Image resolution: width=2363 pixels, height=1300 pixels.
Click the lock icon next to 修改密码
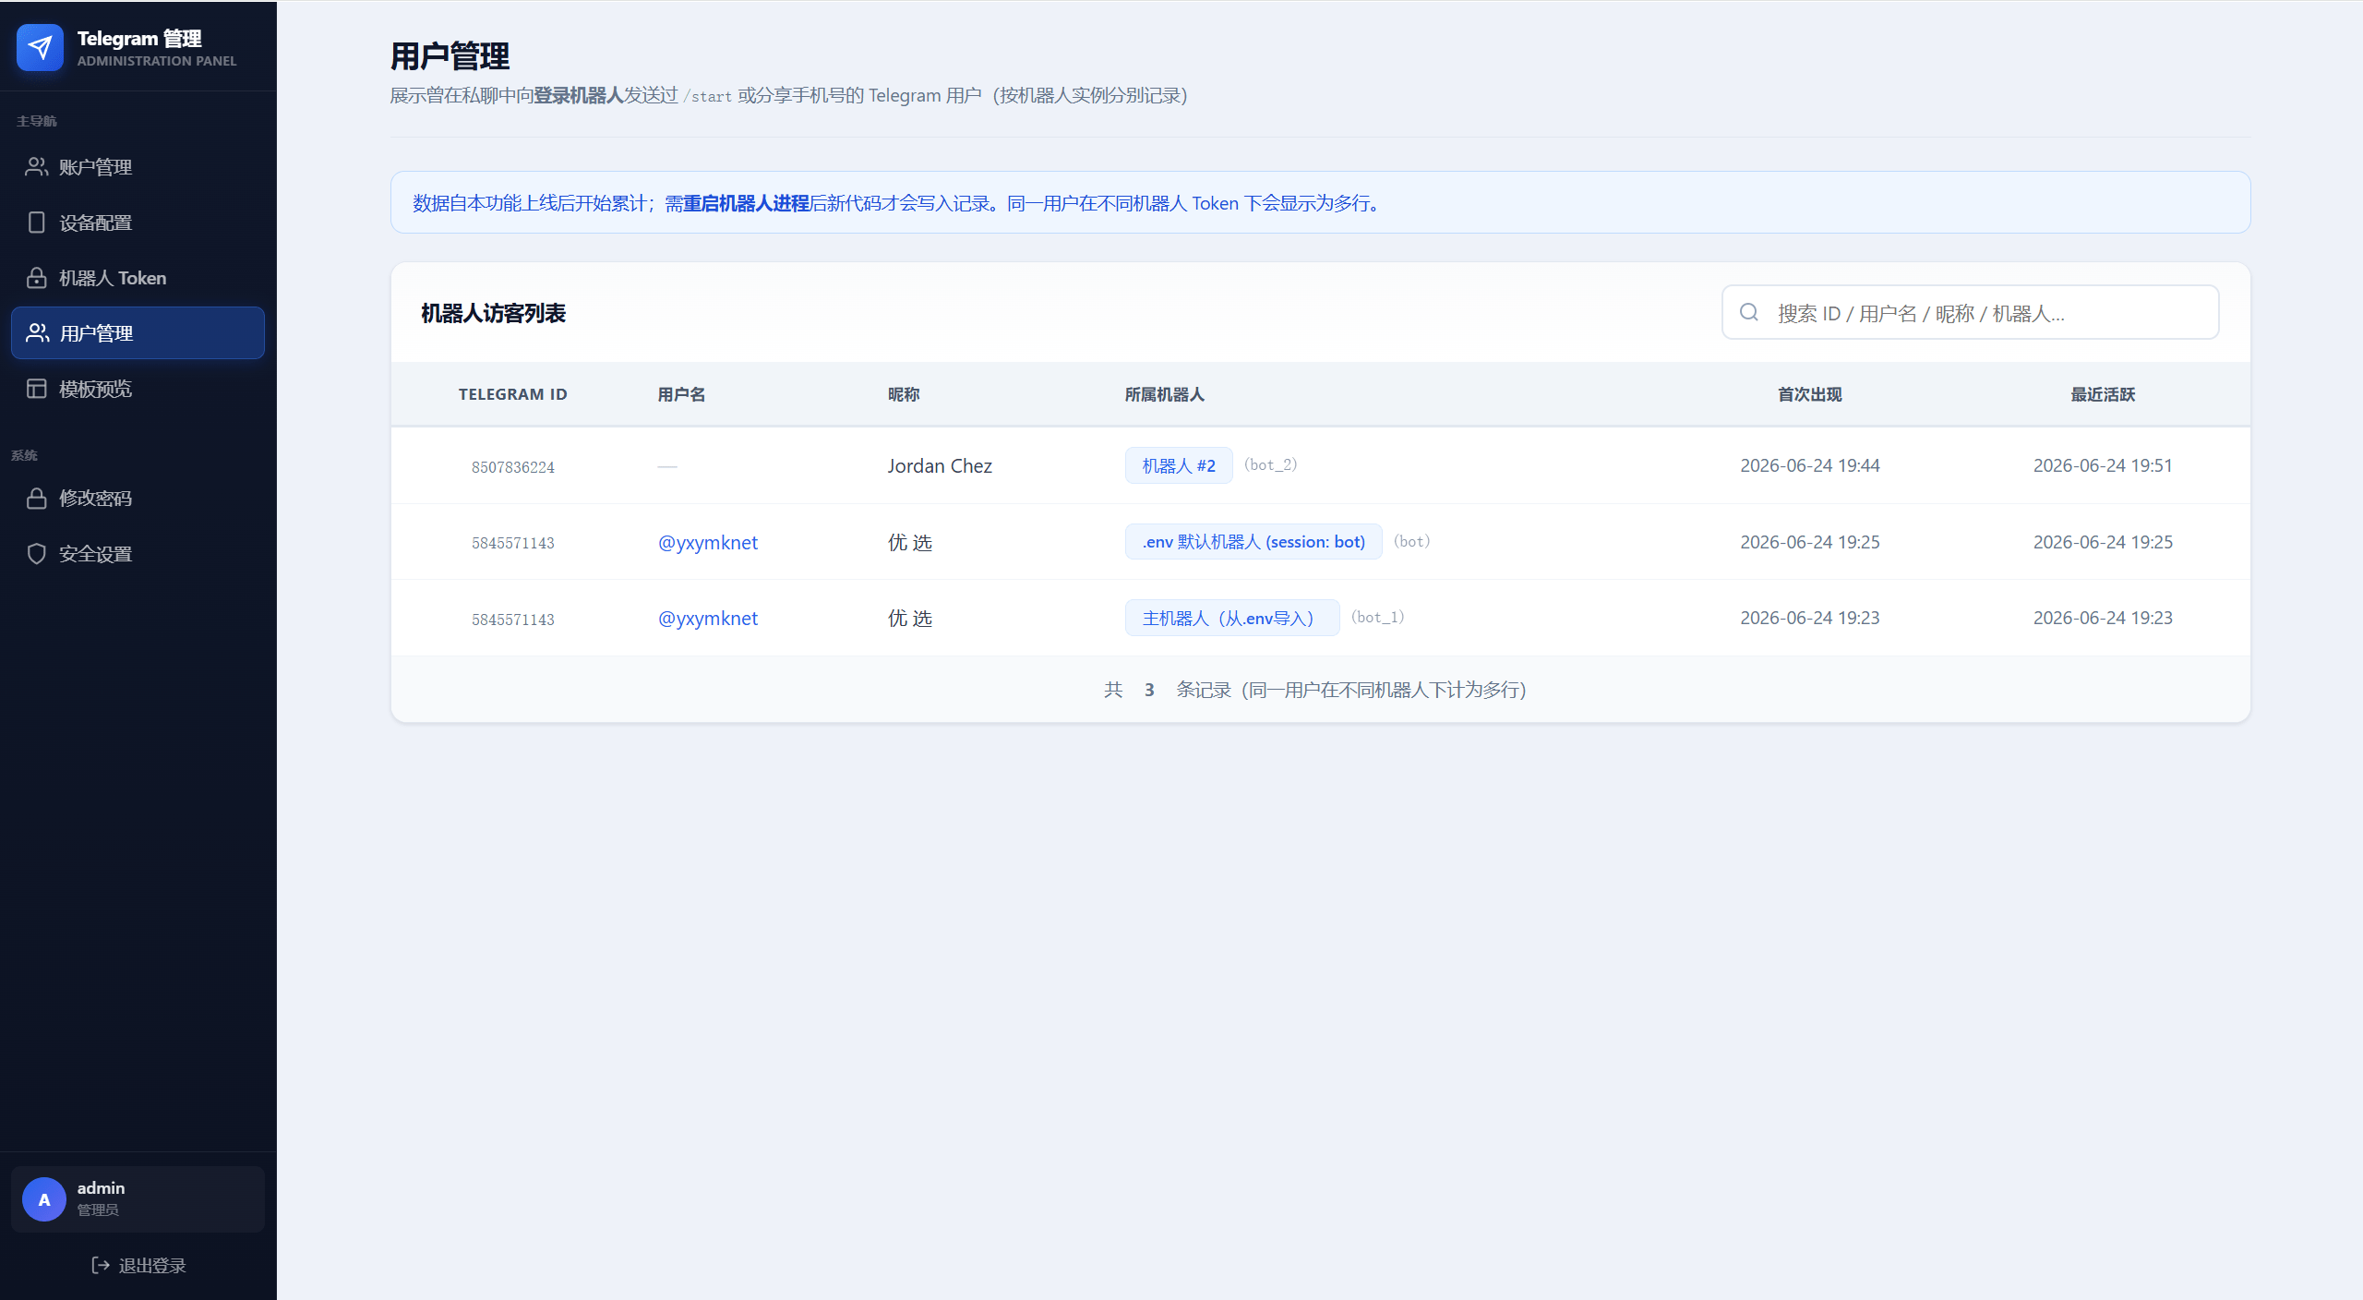pyautogui.click(x=36, y=499)
